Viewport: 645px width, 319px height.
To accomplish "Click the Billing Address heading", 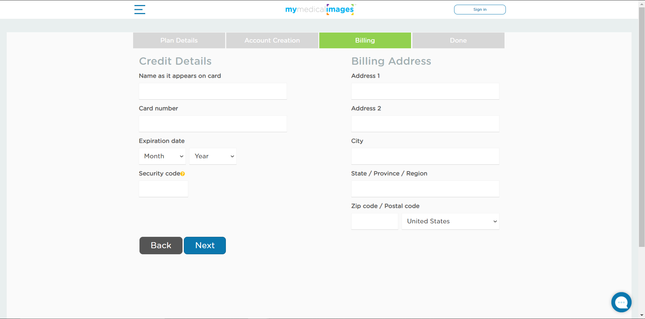I will pos(391,61).
